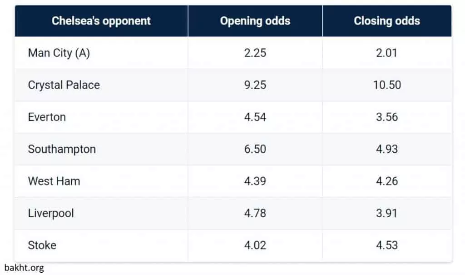Click West Ham closing odds 4.26
The width and height of the screenshot is (465, 275).
(387, 181)
